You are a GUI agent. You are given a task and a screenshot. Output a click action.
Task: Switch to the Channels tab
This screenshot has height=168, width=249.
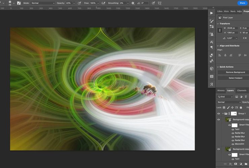242,90
